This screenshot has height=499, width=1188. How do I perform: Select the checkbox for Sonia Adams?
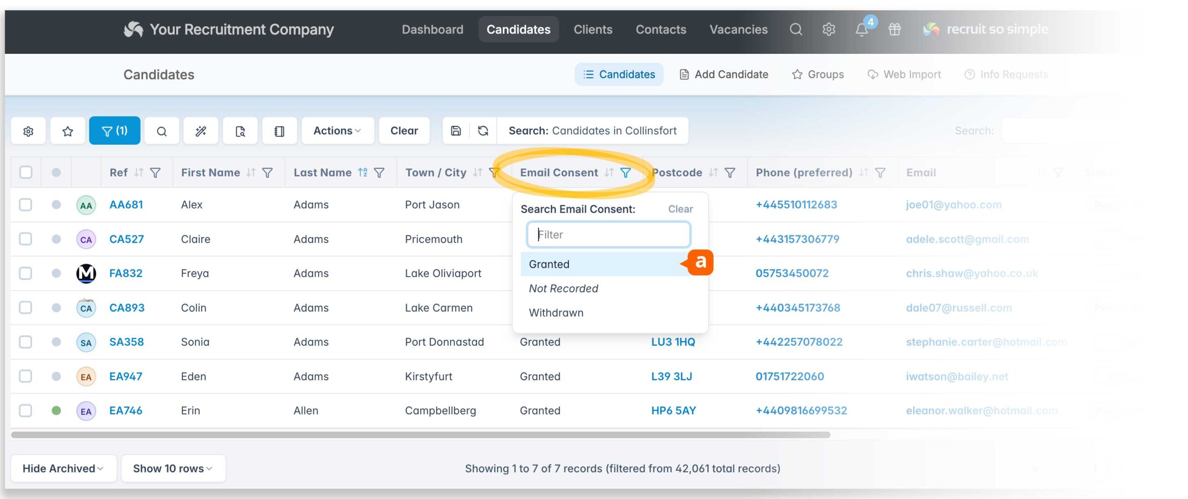click(x=26, y=342)
